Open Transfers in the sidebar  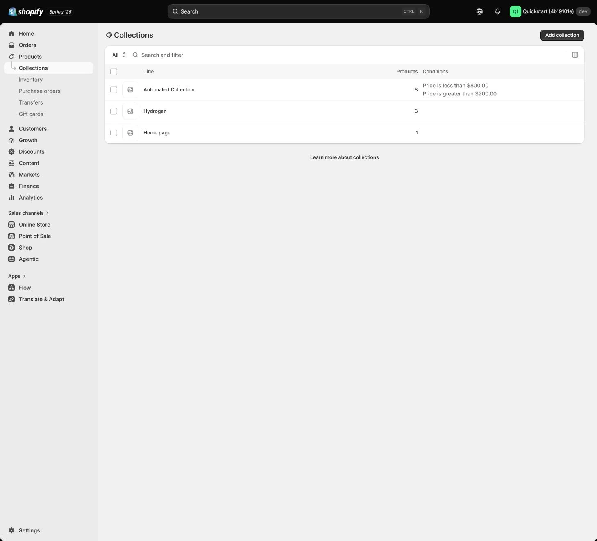31,102
